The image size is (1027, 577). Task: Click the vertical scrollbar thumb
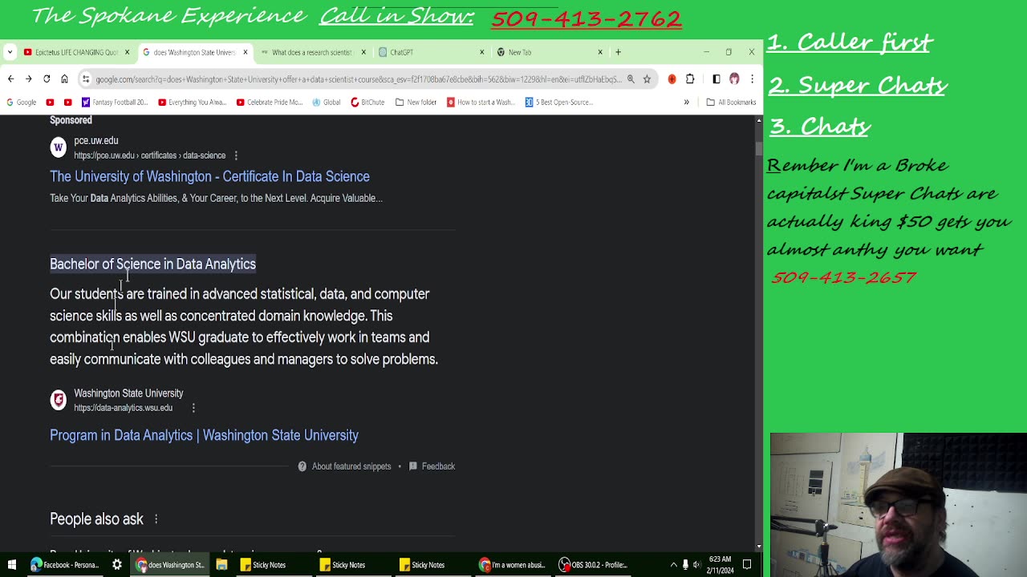tap(758, 149)
